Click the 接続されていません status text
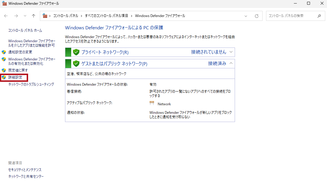The height and width of the screenshot is (183, 327). coord(209,52)
